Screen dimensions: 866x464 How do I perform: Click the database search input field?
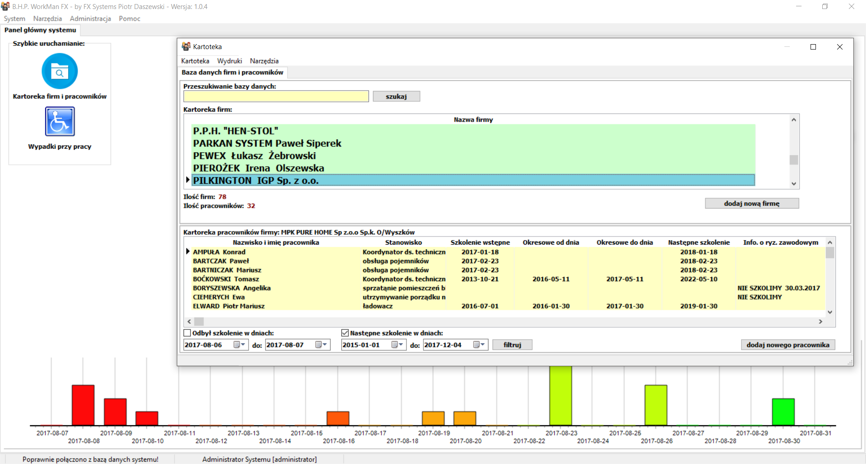point(276,96)
